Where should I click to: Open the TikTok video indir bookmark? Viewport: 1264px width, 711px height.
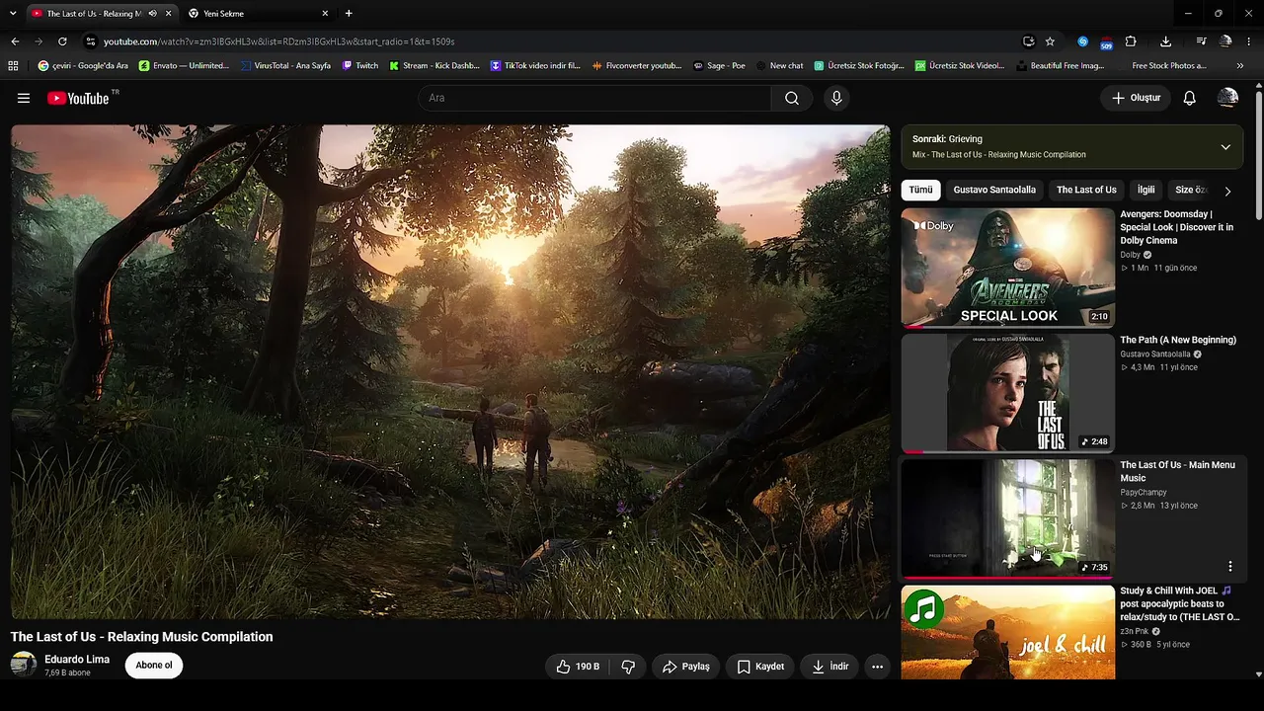point(536,66)
